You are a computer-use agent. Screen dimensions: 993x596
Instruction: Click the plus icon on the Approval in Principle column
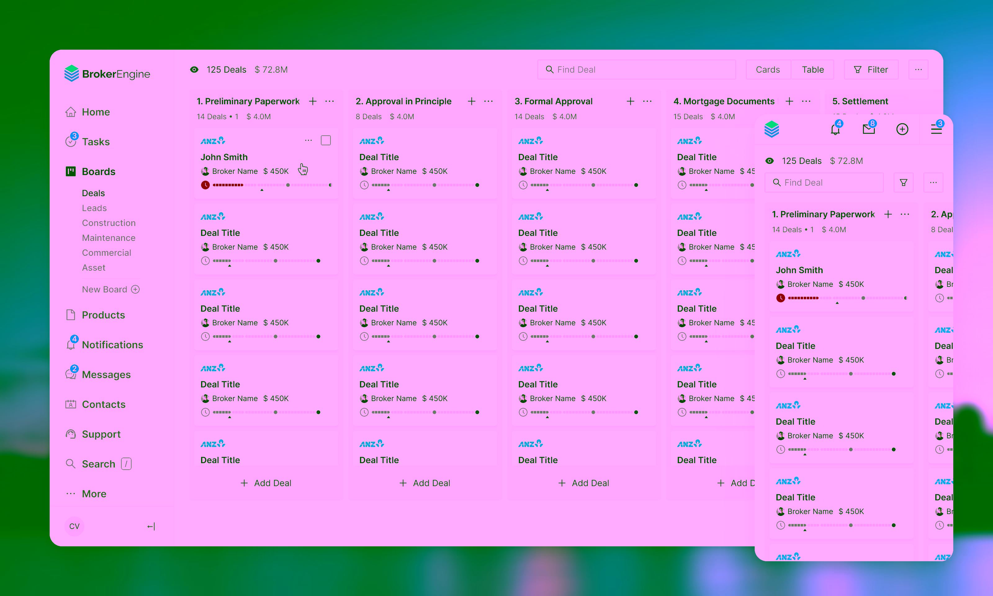471,101
